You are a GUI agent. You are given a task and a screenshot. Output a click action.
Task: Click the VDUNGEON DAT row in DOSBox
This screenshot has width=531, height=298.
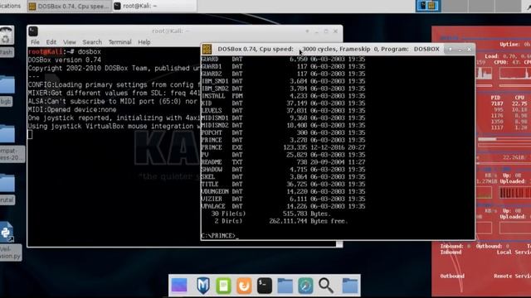pyautogui.click(x=283, y=191)
